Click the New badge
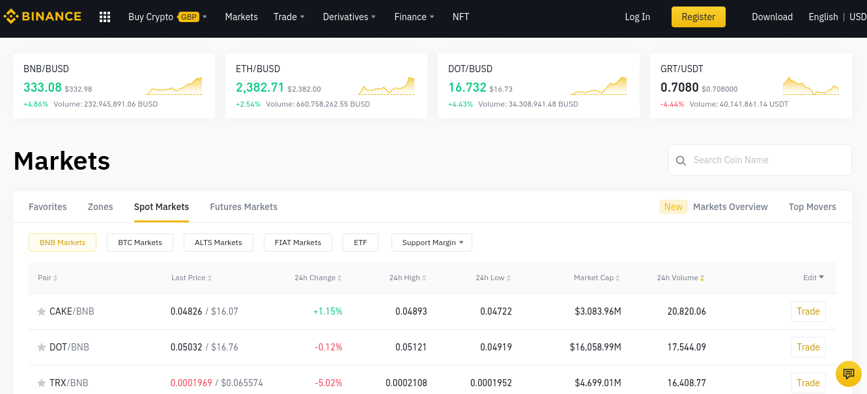The height and width of the screenshot is (394, 867). click(x=674, y=207)
